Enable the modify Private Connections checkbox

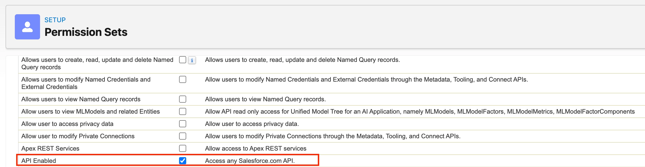(183, 136)
